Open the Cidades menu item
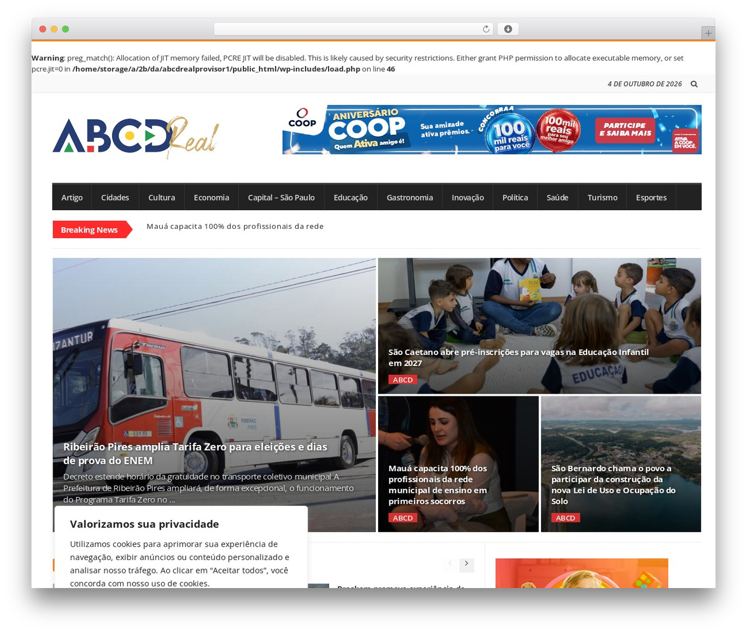The width and height of the screenshot is (747, 633). (115, 197)
